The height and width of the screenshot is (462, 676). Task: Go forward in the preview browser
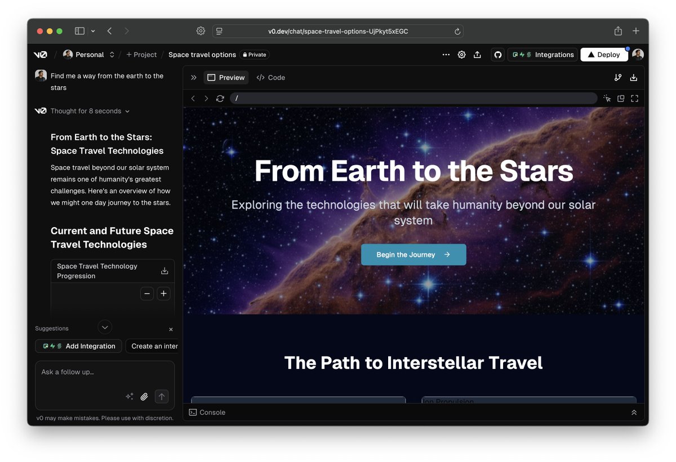click(206, 99)
